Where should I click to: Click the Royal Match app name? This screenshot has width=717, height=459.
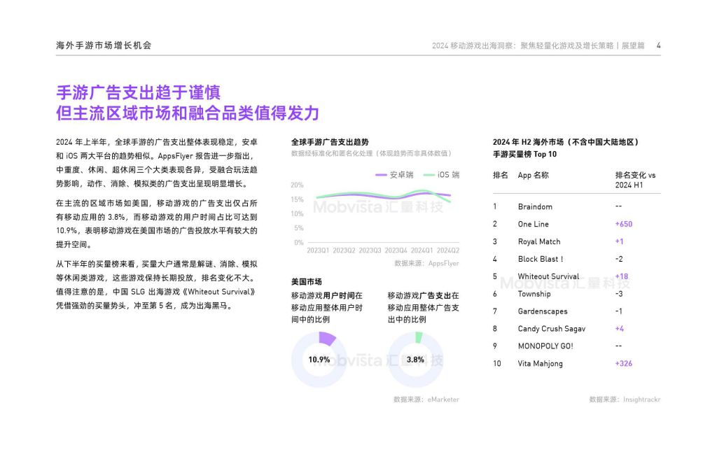[539, 241]
